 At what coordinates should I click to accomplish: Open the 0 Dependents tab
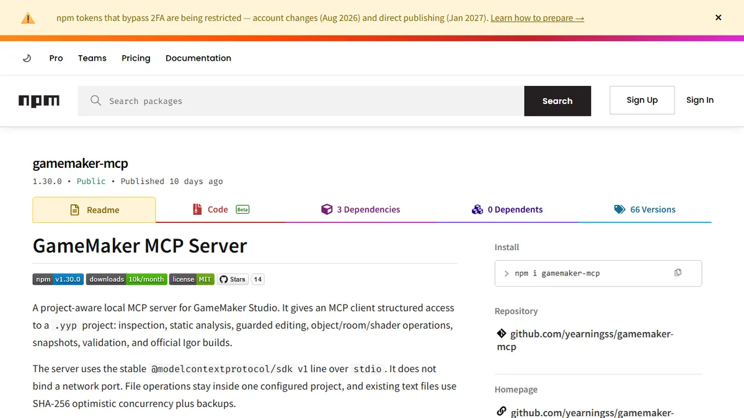point(507,210)
